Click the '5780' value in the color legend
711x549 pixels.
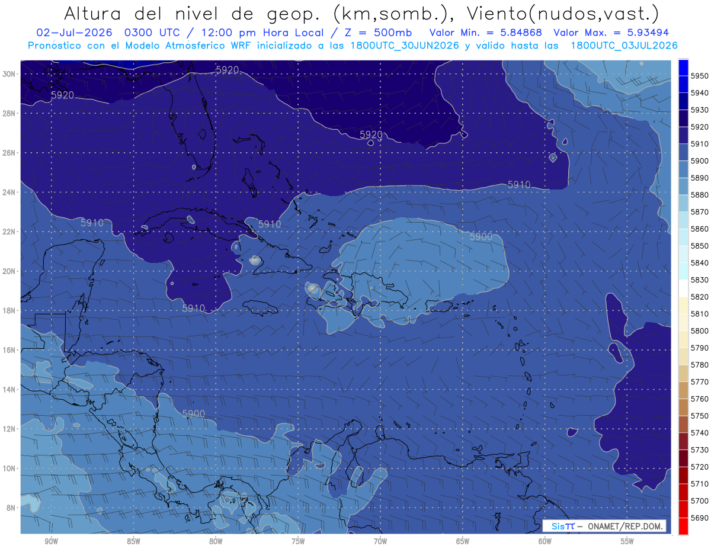(699, 365)
